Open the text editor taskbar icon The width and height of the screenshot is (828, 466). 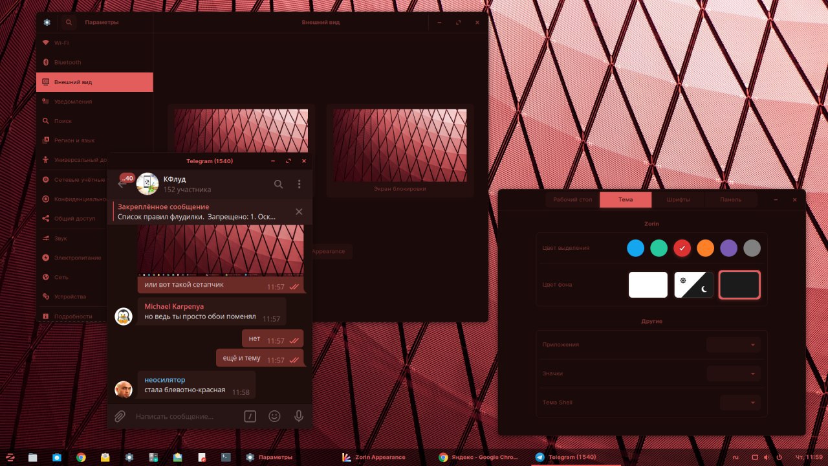[201, 457]
